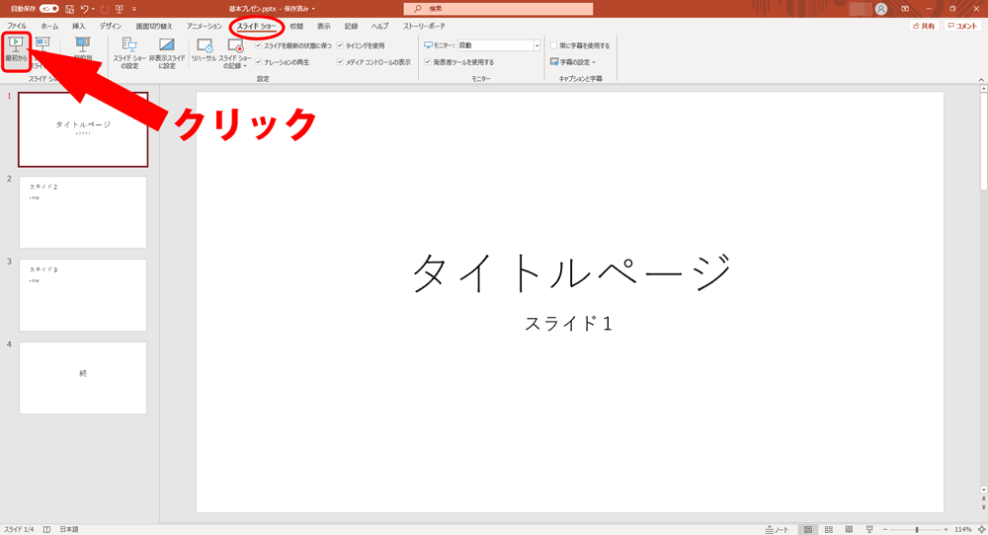Toggle notes pane (ノート)
Screen dimensions: 988x535
point(777,529)
